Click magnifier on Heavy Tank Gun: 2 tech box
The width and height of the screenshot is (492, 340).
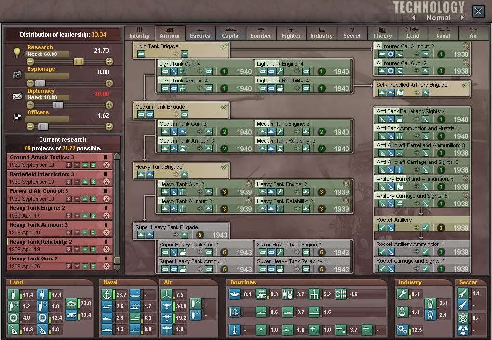249,184
